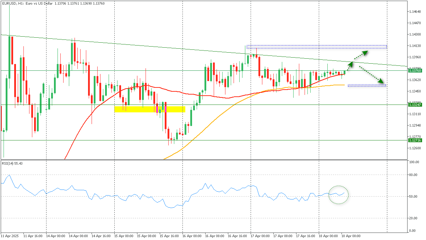426x240 pixels.
Task: Click the 1.12716 support level price tag
Action: pyautogui.click(x=415, y=140)
